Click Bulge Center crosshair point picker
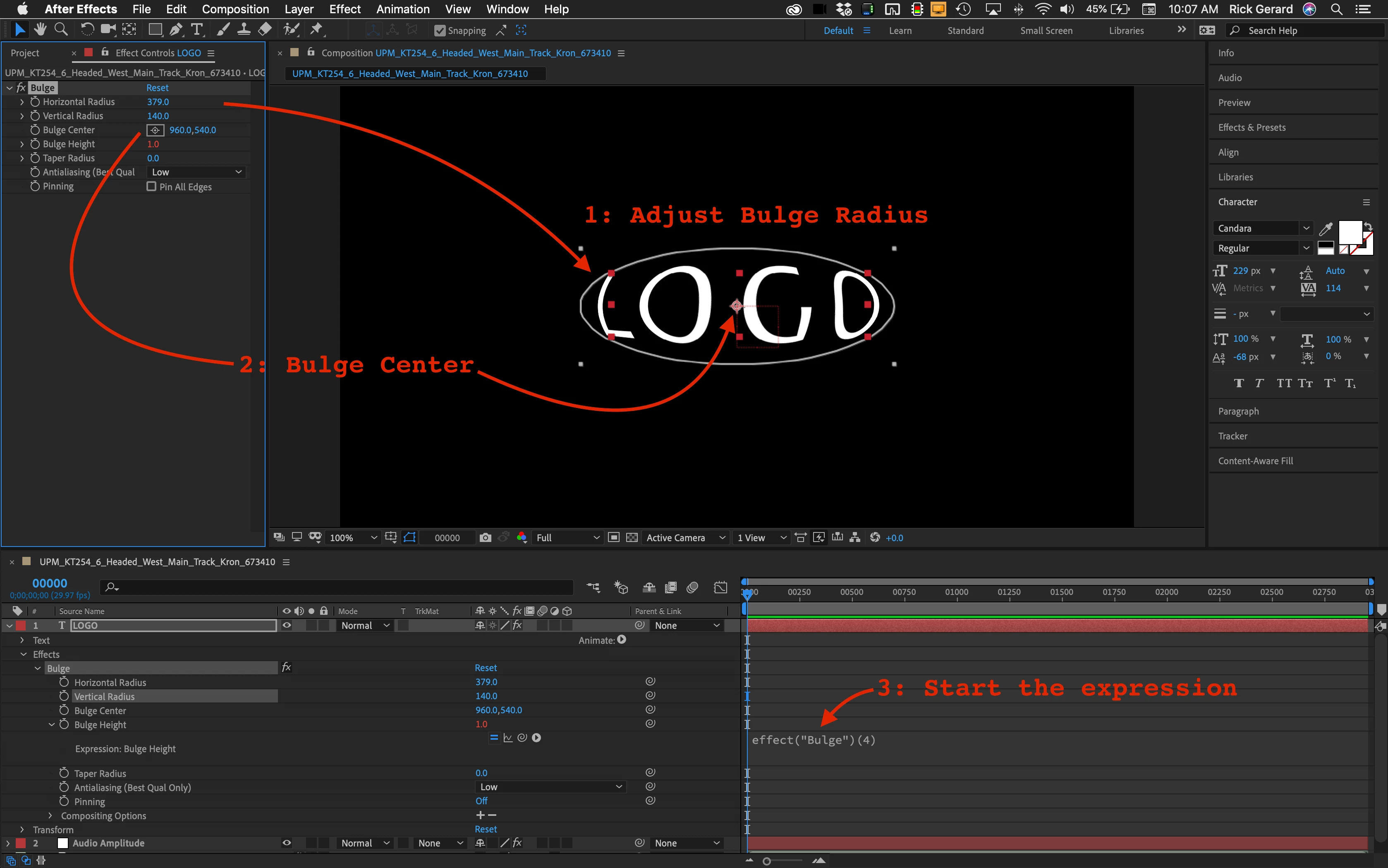The width and height of the screenshot is (1388, 868). point(155,130)
